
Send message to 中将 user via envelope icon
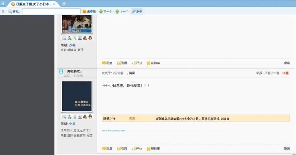click(64, 116)
